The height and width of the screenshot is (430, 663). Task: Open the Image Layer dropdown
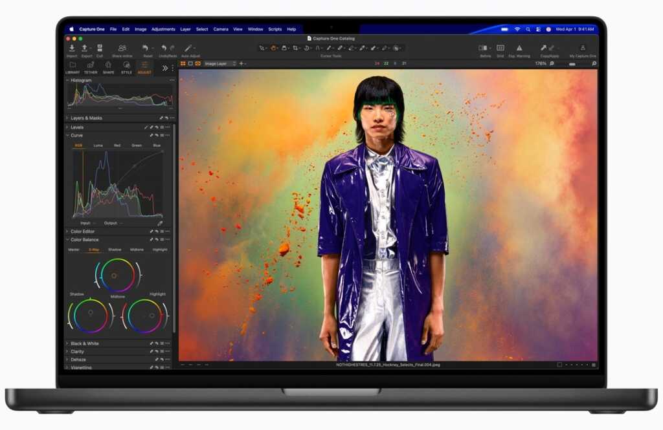219,63
